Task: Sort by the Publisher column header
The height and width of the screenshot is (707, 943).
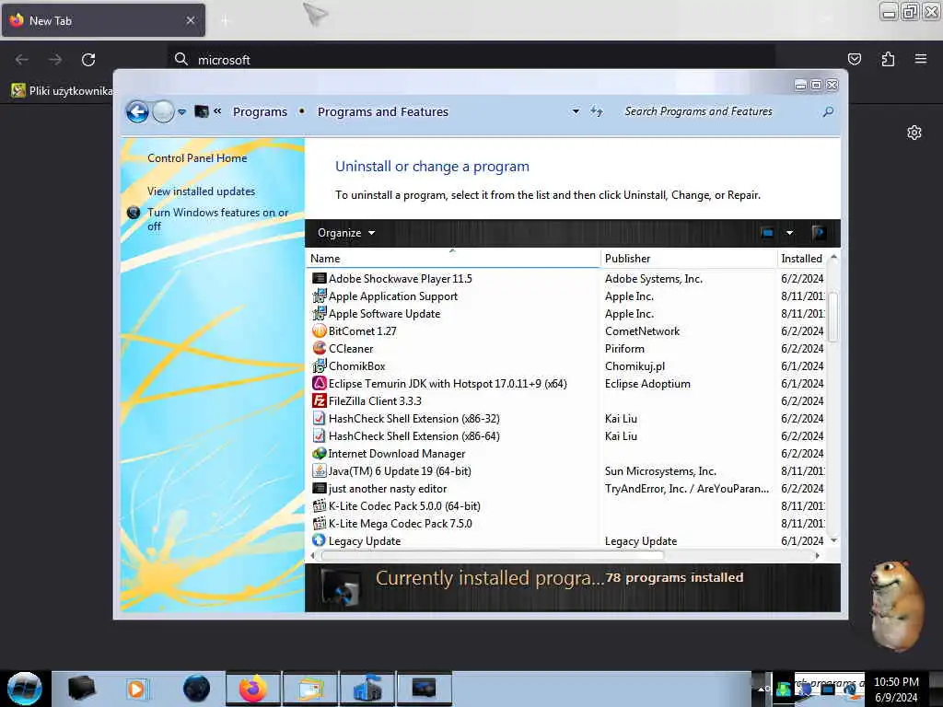Action: click(x=689, y=259)
